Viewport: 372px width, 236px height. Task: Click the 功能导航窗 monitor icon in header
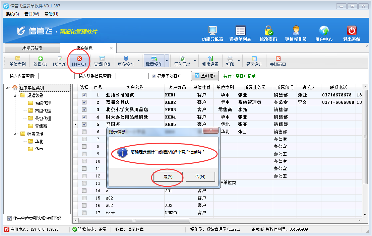(212, 31)
